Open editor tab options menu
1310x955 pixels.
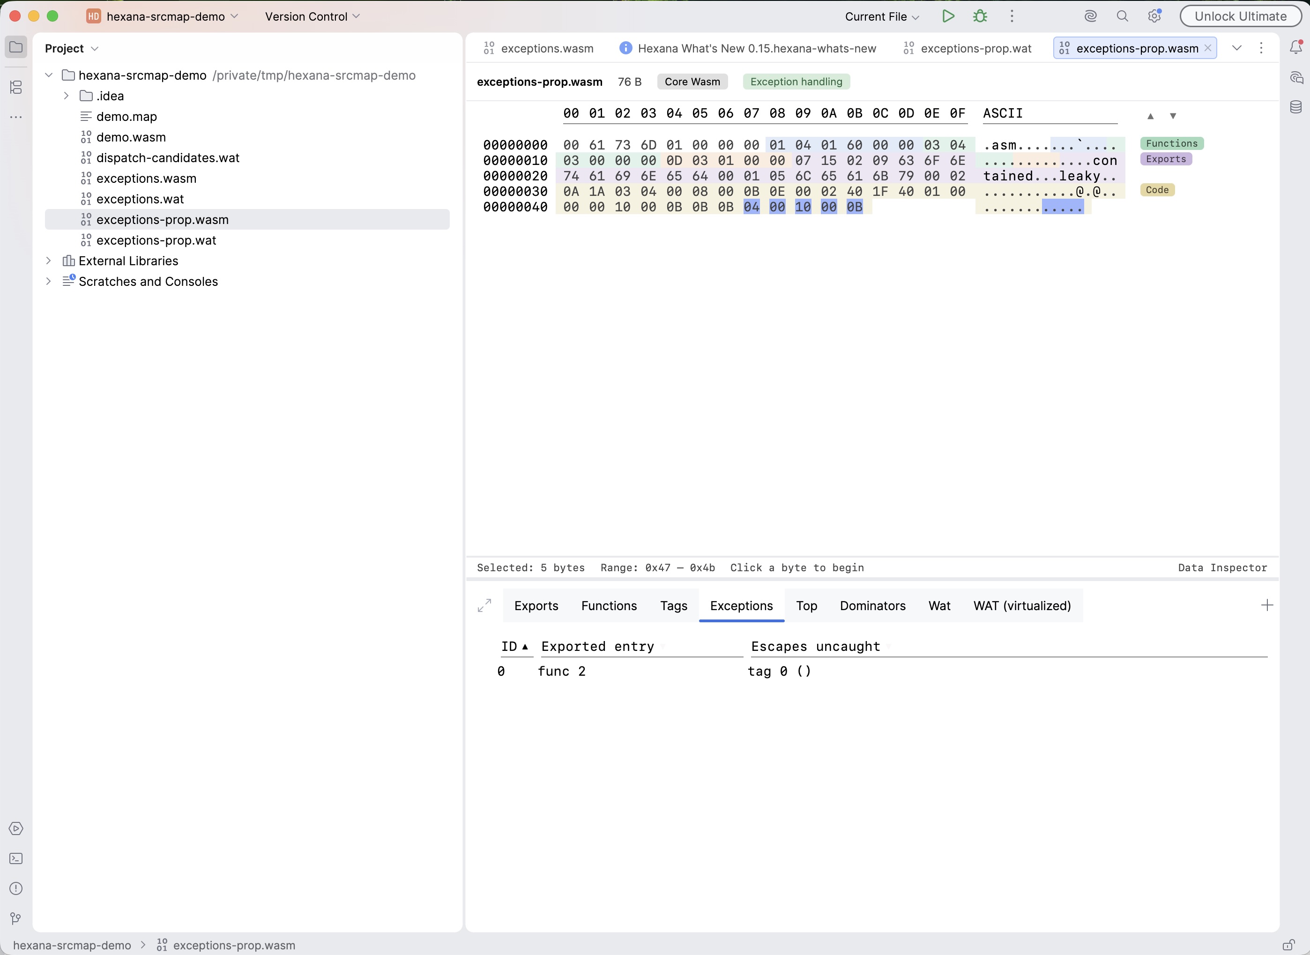1261,48
